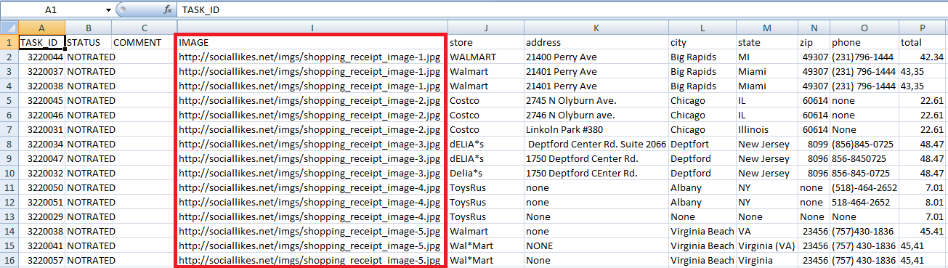Select address cell NONE in row 15
Image resolution: width=948 pixels, height=268 pixels.
pyautogui.click(x=596, y=245)
